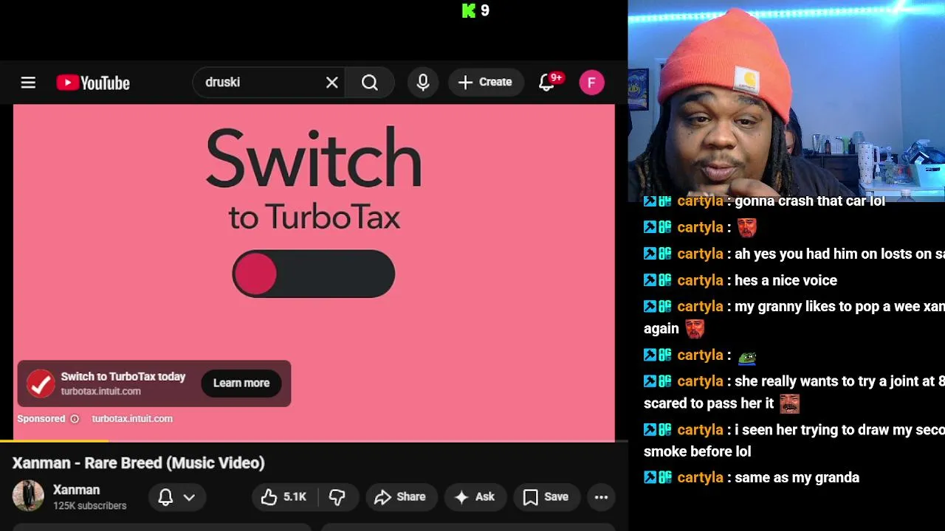Click the Switch to TurboTax today ad title
This screenshot has width=945, height=531.
pyautogui.click(x=123, y=376)
